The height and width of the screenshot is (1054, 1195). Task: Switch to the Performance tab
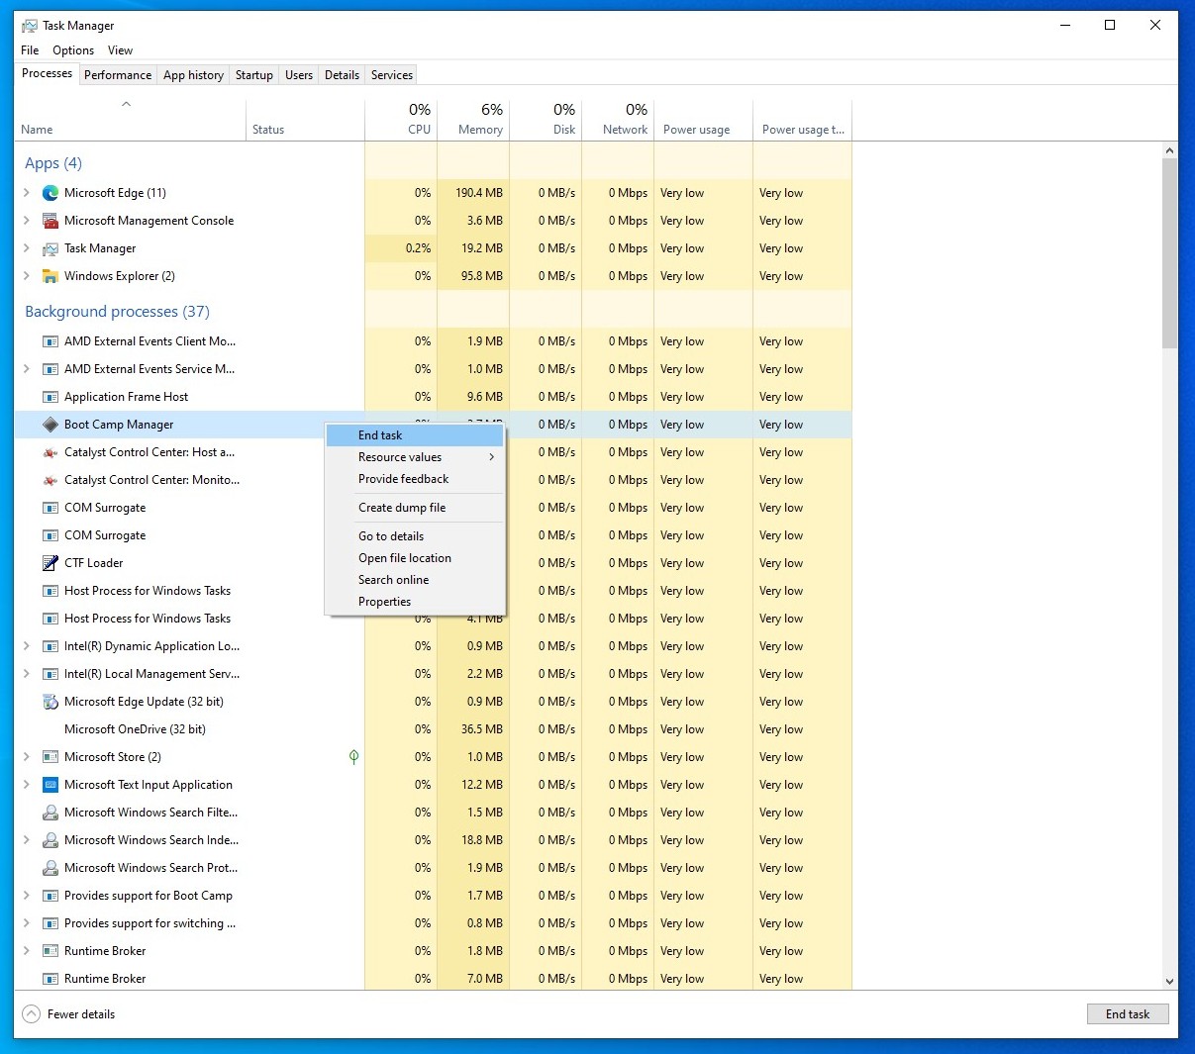tap(118, 75)
